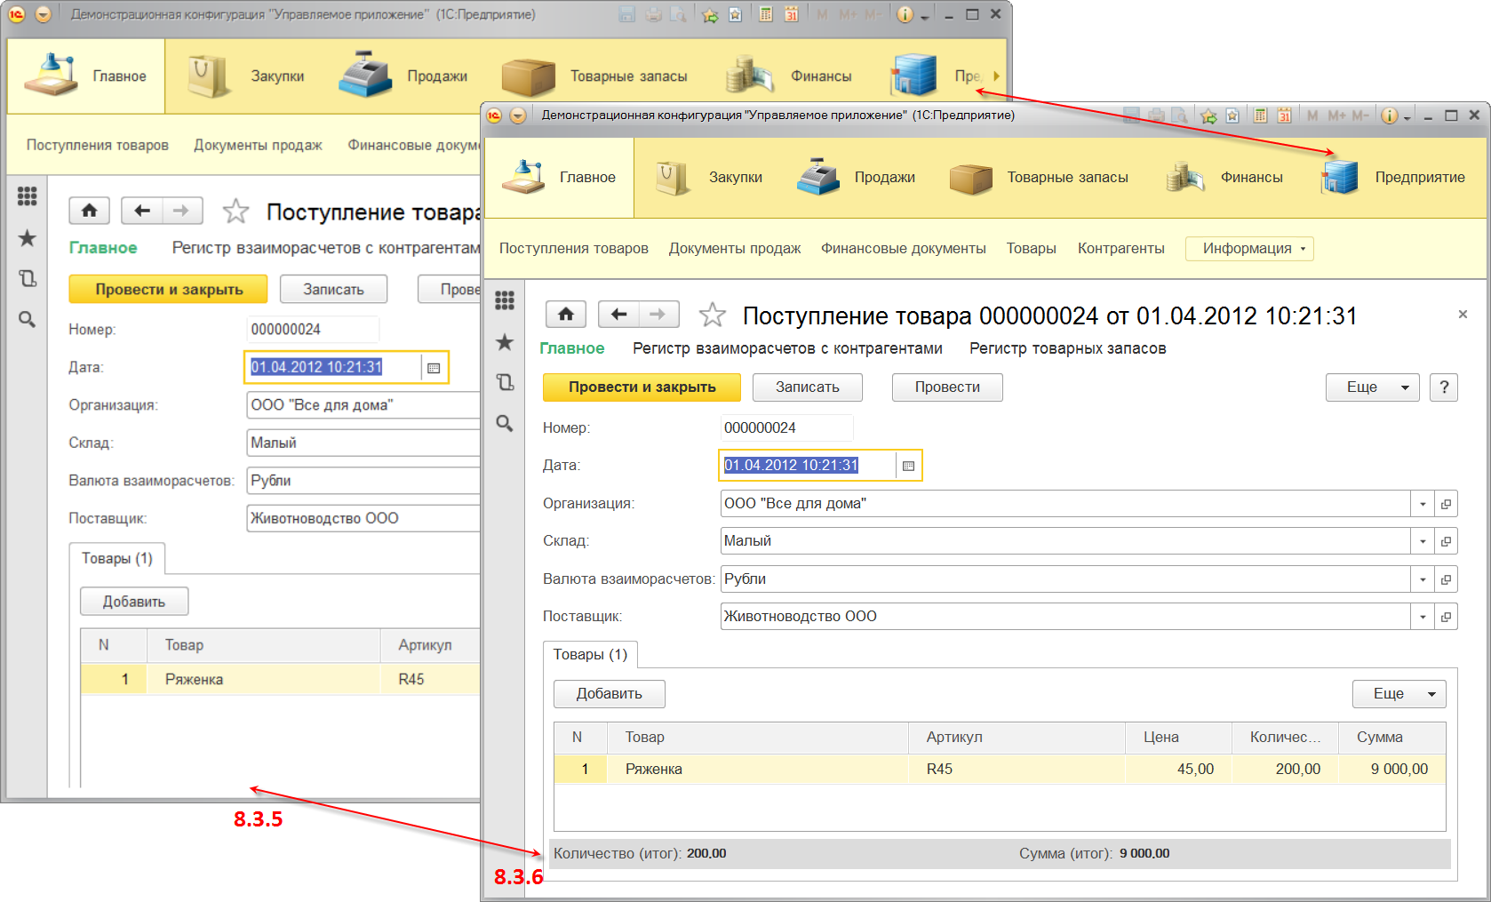The width and height of the screenshot is (1491, 902).
Task: Open Главное section in front window
Action: pos(560,178)
